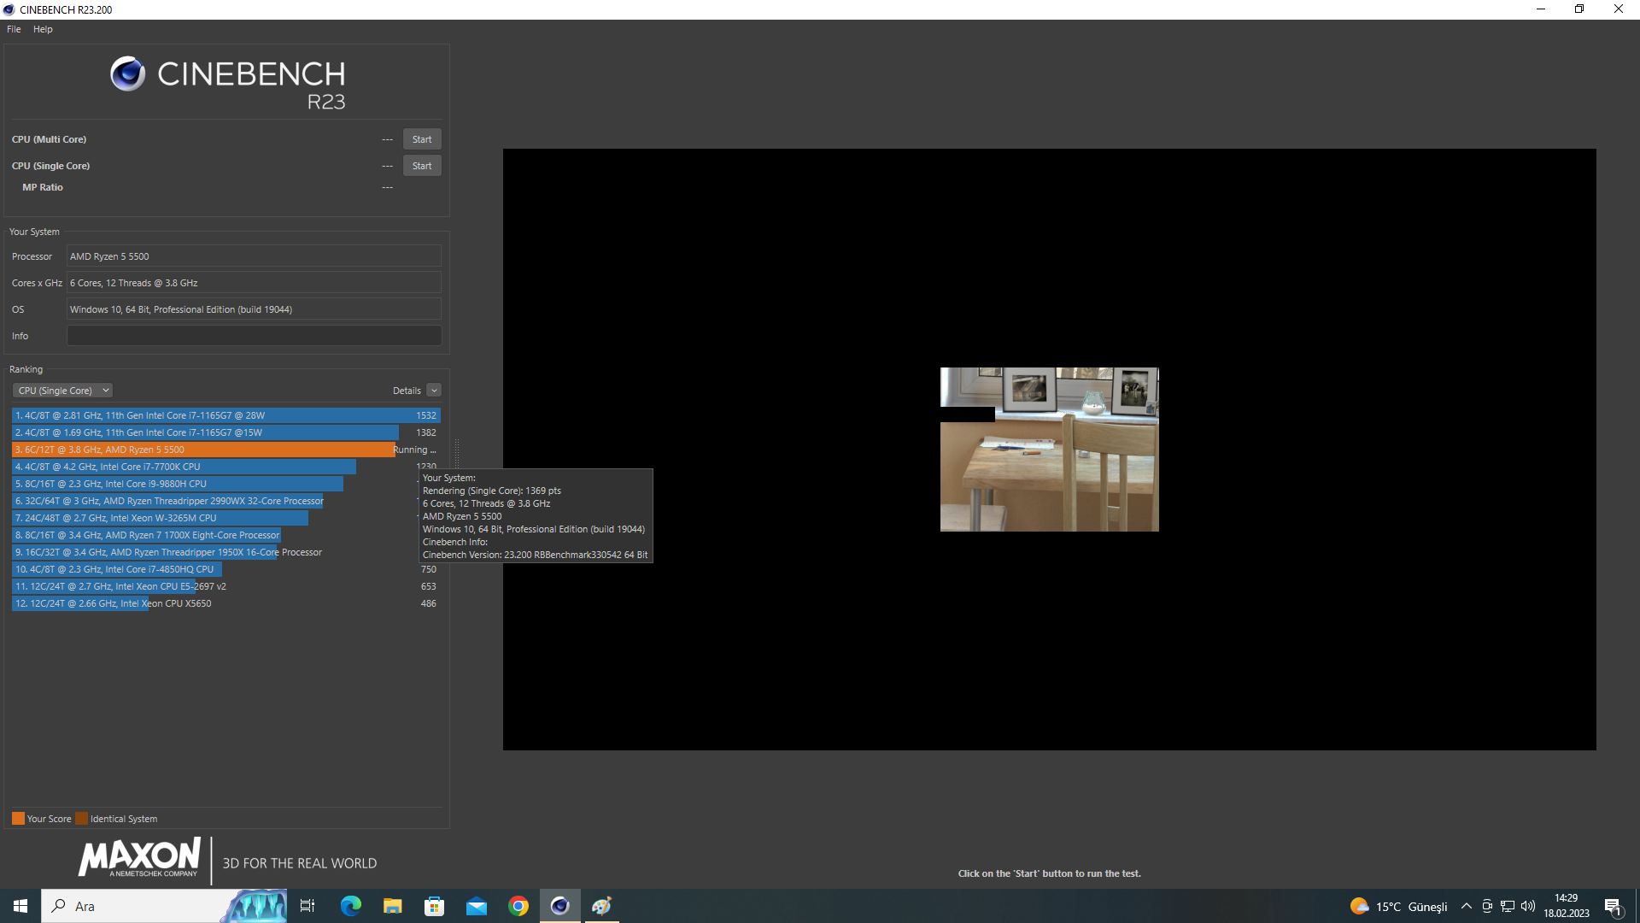Click the Info input field
The width and height of the screenshot is (1640, 923).
pos(254,336)
